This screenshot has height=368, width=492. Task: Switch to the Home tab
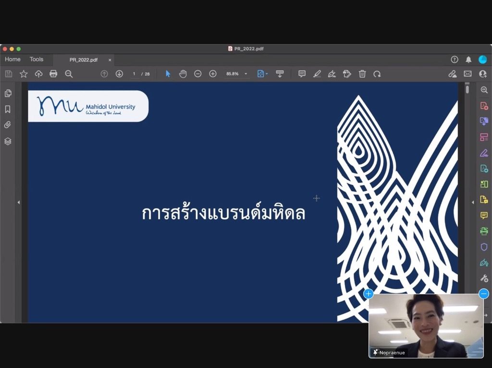12,59
